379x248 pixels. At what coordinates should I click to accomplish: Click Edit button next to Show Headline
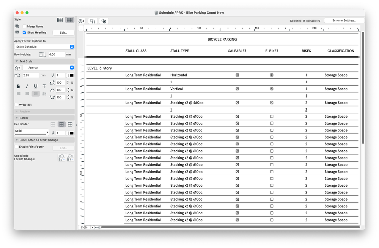pos(64,33)
